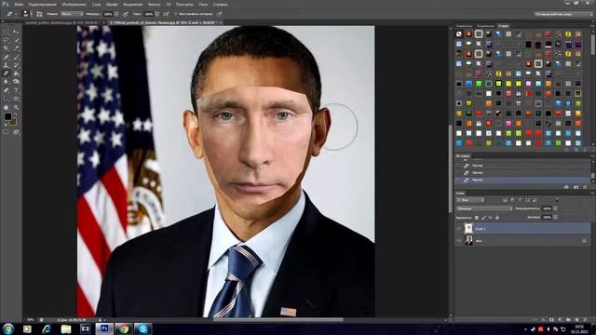Select the Pen tool
596x335 pixels.
pyautogui.click(x=7, y=90)
